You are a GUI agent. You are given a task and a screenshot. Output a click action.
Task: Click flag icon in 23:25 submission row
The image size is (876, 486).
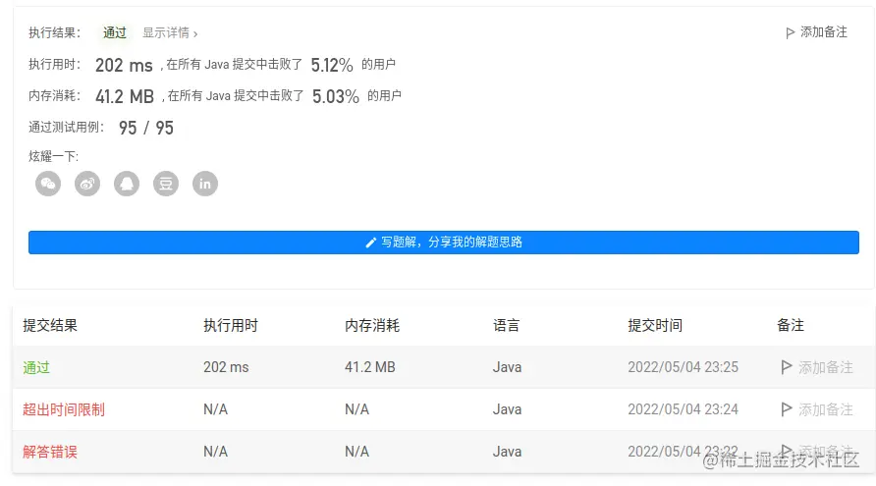coord(786,367)
